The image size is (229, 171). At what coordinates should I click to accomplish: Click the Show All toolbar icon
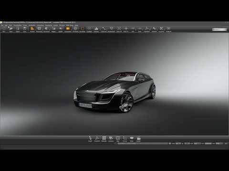[x=119, y=29]
